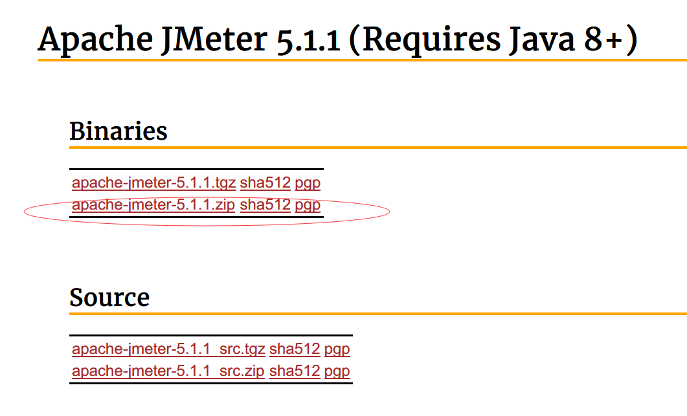Open sha512 checksum for source tgz
687x416 pixels.
[x=295, y=349]
